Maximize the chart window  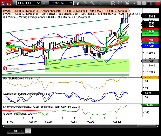(153, 3)
